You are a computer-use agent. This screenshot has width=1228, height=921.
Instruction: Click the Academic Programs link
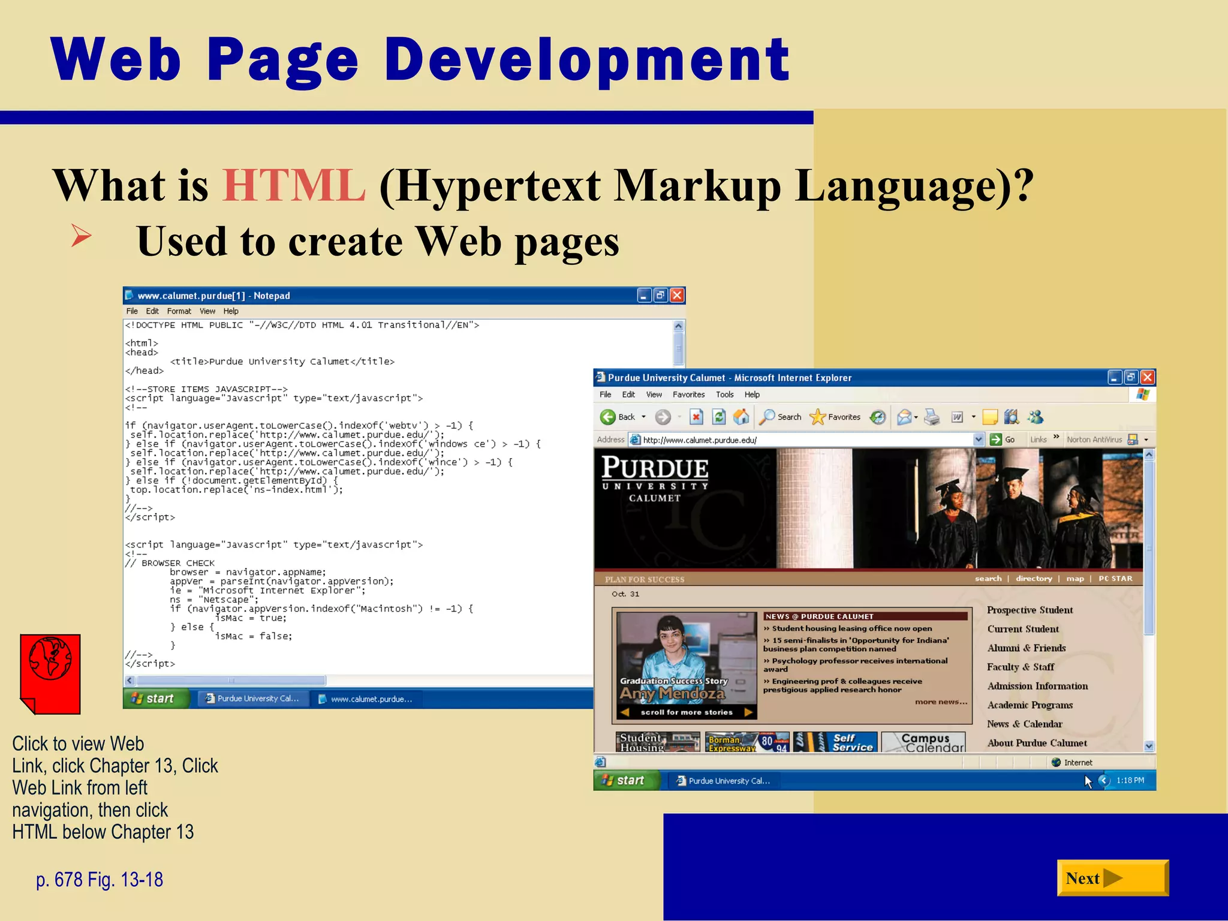pos(1030,705)
